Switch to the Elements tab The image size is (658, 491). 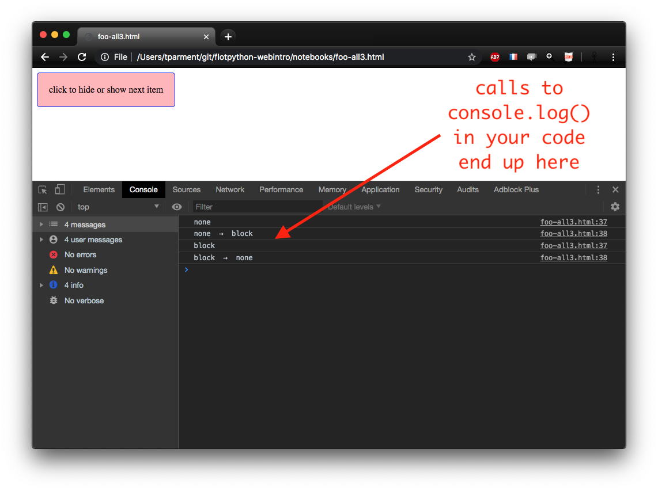click(x=99, y=190)
